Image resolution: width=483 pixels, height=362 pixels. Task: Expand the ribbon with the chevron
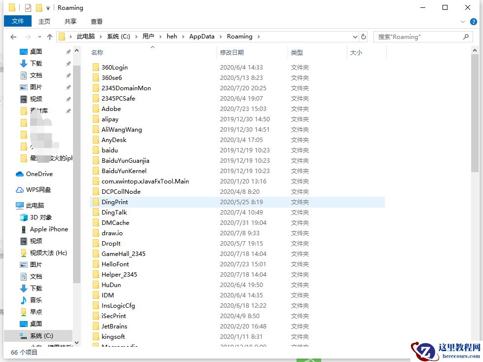(x=462, y=22)
